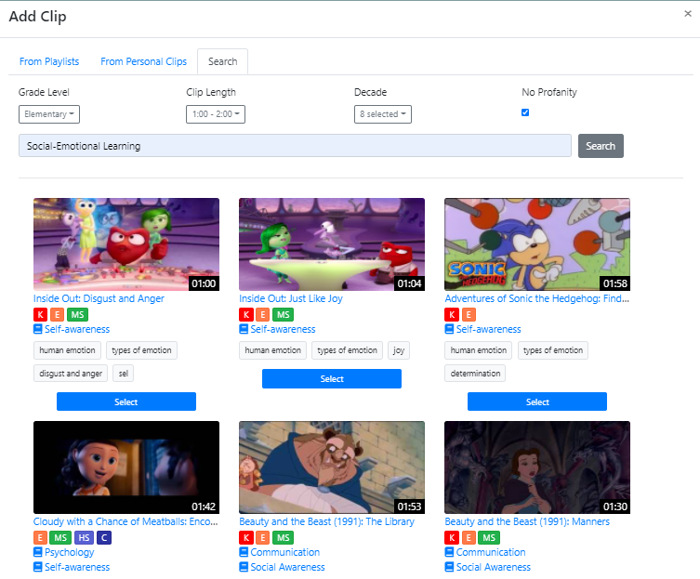Uncheck the No Profanity checkbox
The height and width of the screenshot is (579, 700).
click(x=525, y=112)
